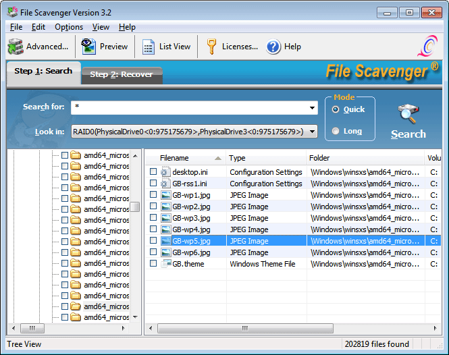The image size is (449, 355).
Task: Open the Search for dropdown arrow
Action: [x=312, y=108]
